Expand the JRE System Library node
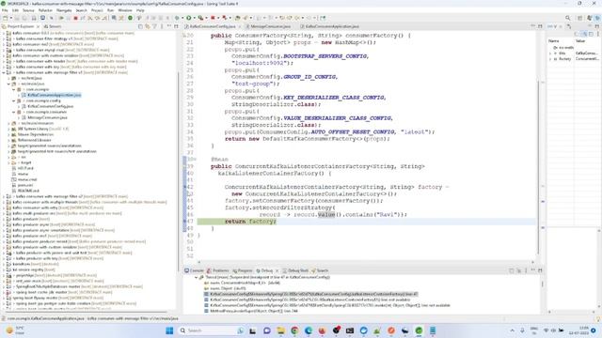The height and width of the screenshot is (338, 602). pyautogui.click(x=8, y=129)
